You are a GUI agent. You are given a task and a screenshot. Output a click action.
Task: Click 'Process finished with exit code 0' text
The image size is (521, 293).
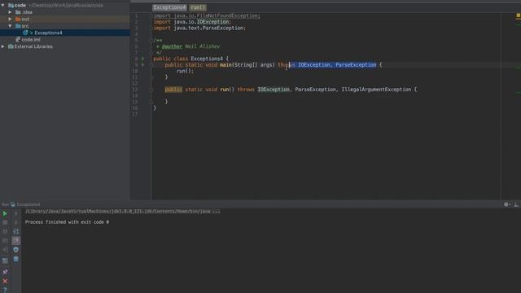(x=67, y=222)
